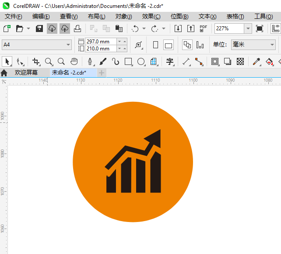281x254 pixels.
Task: Click the cloud upload icon
Action: 65,29
